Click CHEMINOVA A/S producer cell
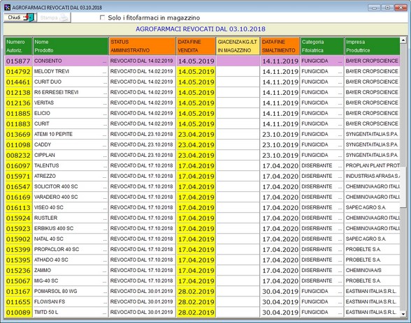 pos(372,270)
